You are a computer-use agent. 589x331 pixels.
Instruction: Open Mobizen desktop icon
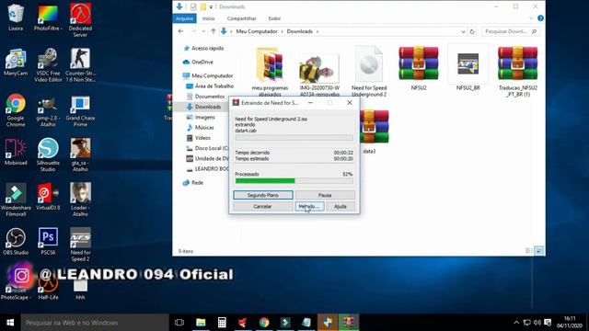coord(16,152)
